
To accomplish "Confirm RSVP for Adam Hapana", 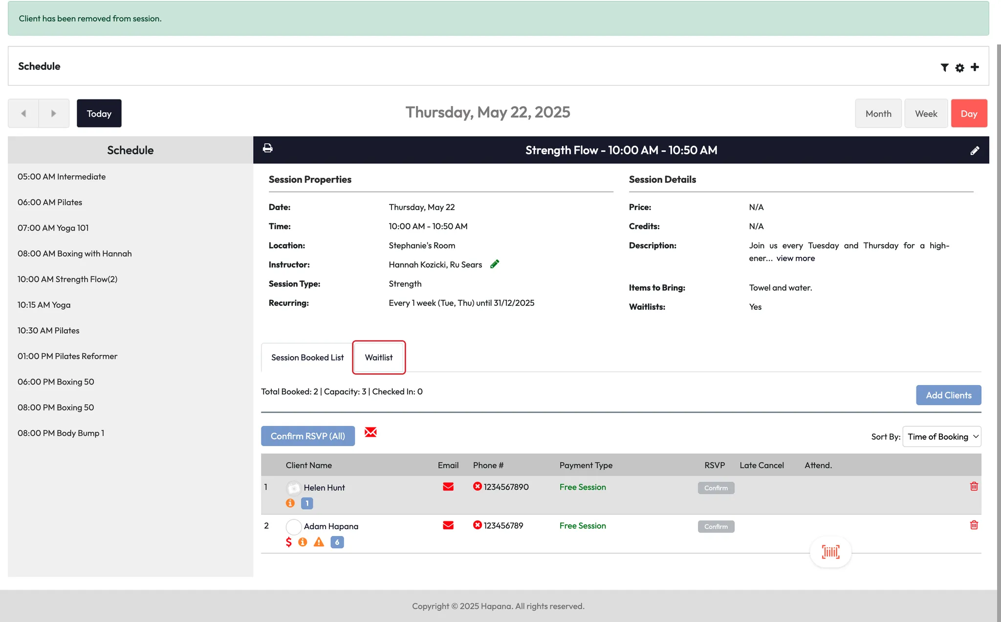I will point(716,526).
